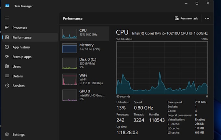221x140 pixels.
Task: Click the Handles count 118543
Action: click(x=157, y=120)
